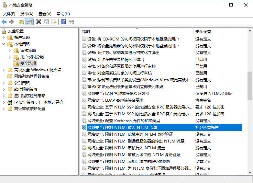Toggle the Show/Hide console tree icon

[x=29, y=22]
